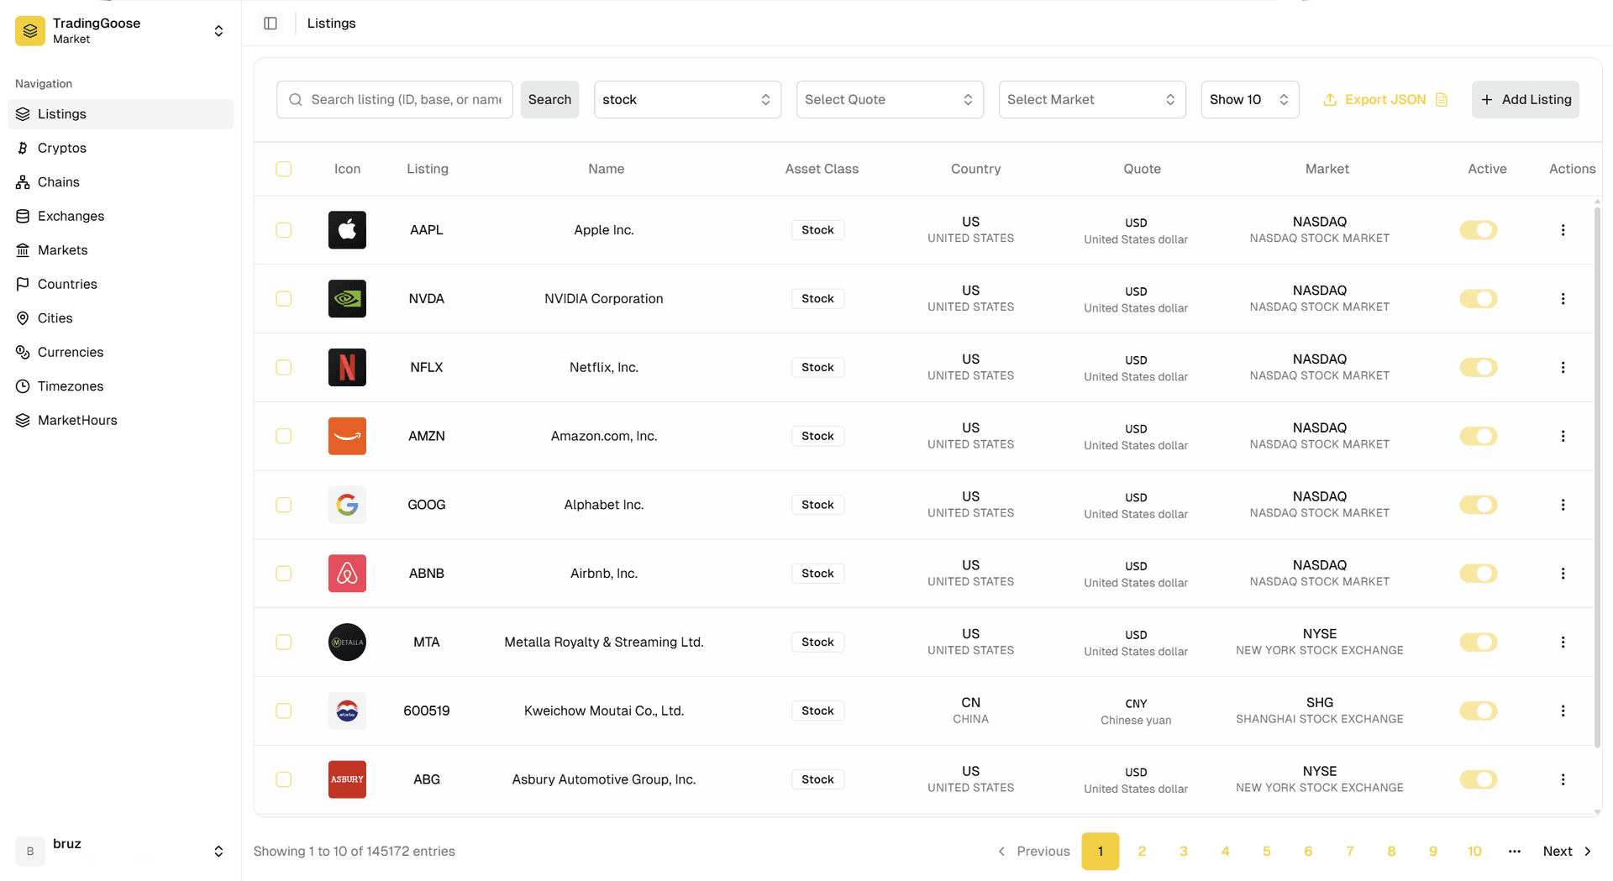Click the magnifier icon in search box
The width and height of the screenshot is (1613, 881).
(296, 100)
